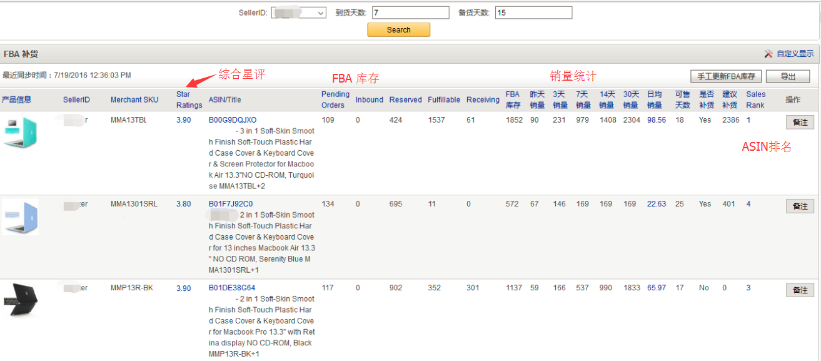This screenshot has width=821, height=361.
Task: Open the SellerID dropdown
Action: tap(298, 13)
